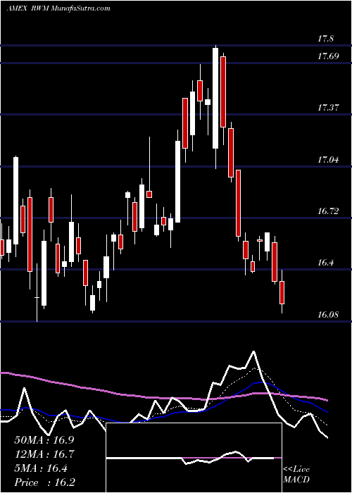Screen dimensions: 352x493
Task: Click the <<Live MACD label
Action: (296, 475)
